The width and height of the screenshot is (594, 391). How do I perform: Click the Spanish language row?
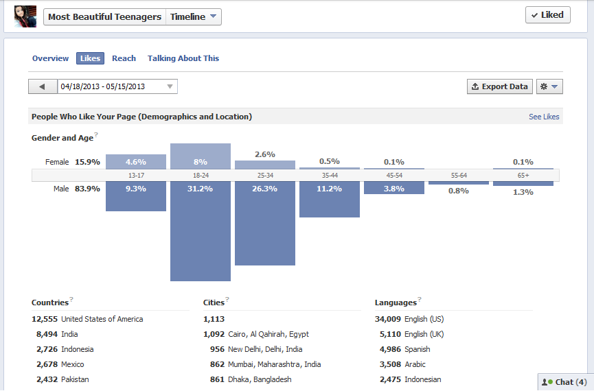pos(405,349)
